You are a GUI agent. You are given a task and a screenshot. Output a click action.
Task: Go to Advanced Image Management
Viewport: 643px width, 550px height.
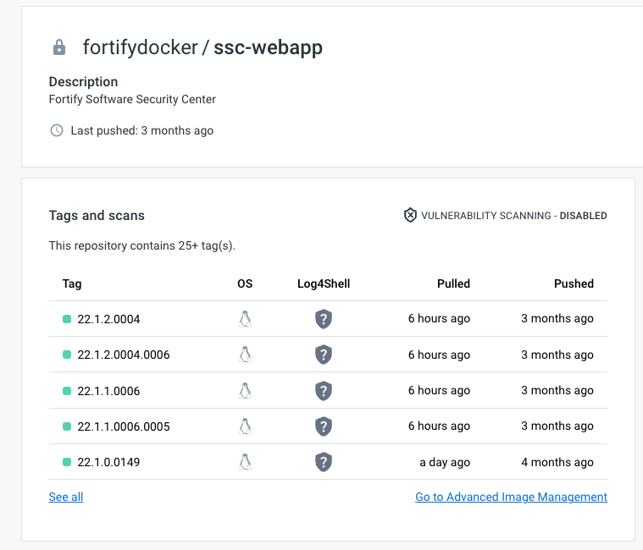(x=511, y=497)
